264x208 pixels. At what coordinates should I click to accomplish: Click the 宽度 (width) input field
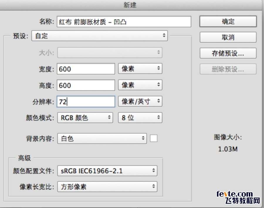point(86,69)
